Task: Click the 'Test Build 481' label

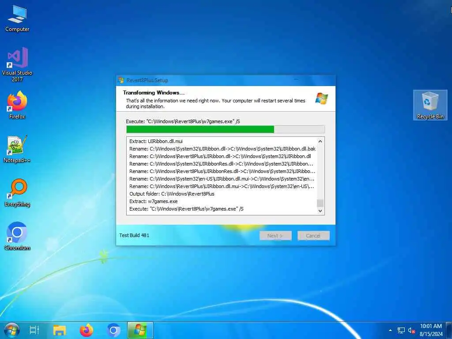Action: (x=134, y=235)
